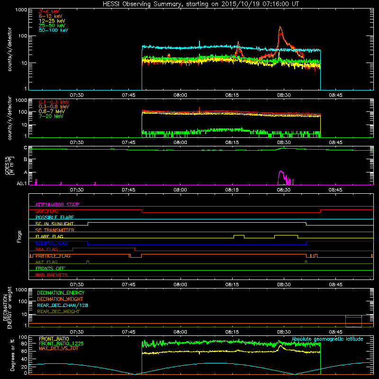Image resolution: width=379 pixels, height=379 pixels.
Task: Click the DECIMATION_ENERGY legend label
Action: tap(61, 293)
